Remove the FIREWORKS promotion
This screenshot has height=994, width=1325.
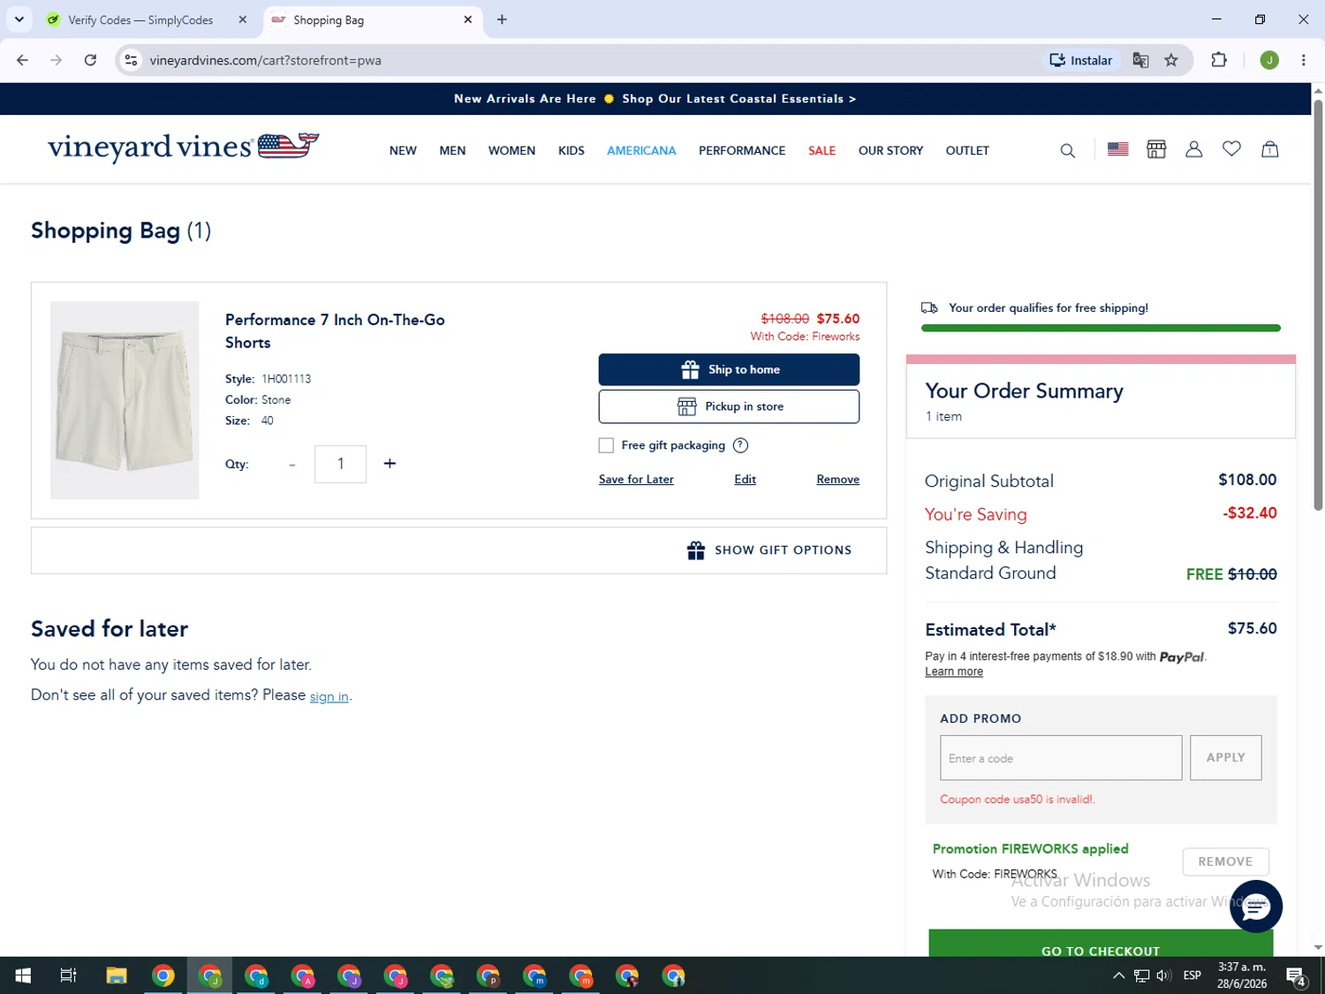(1225, 861)
